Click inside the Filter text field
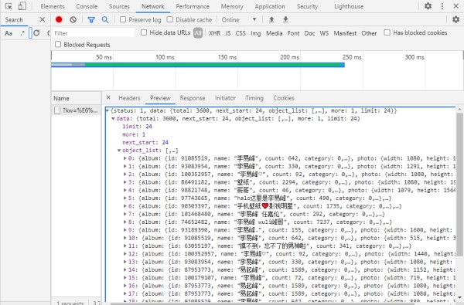 coord(94,33)
